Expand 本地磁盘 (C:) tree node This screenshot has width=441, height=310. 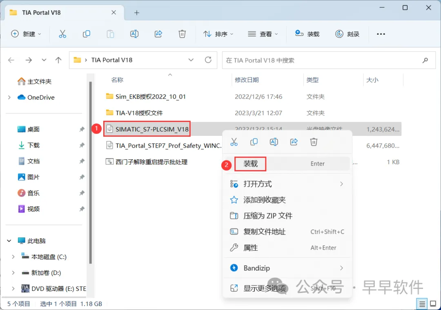[13, 257]
